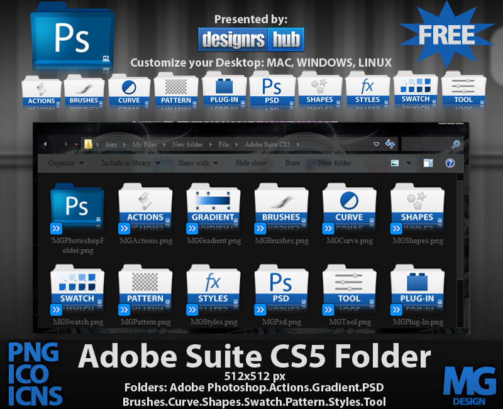Click the PLUG-IN folder icon in the banner row

point(224,89)
